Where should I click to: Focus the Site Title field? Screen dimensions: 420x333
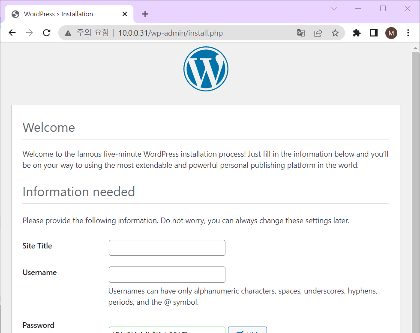pos(167,248)
